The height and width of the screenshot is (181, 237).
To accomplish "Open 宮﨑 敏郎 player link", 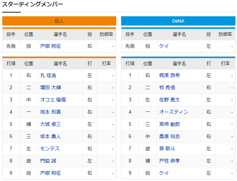I will (x=170, y=124).
